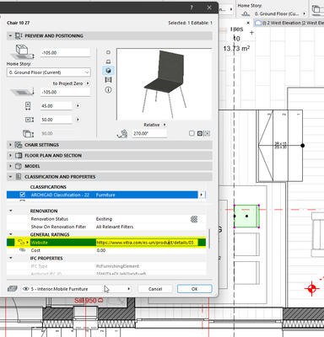324x337 pixels.
Task: Confirm settings with OK button
Action: [x=195, y=289]
